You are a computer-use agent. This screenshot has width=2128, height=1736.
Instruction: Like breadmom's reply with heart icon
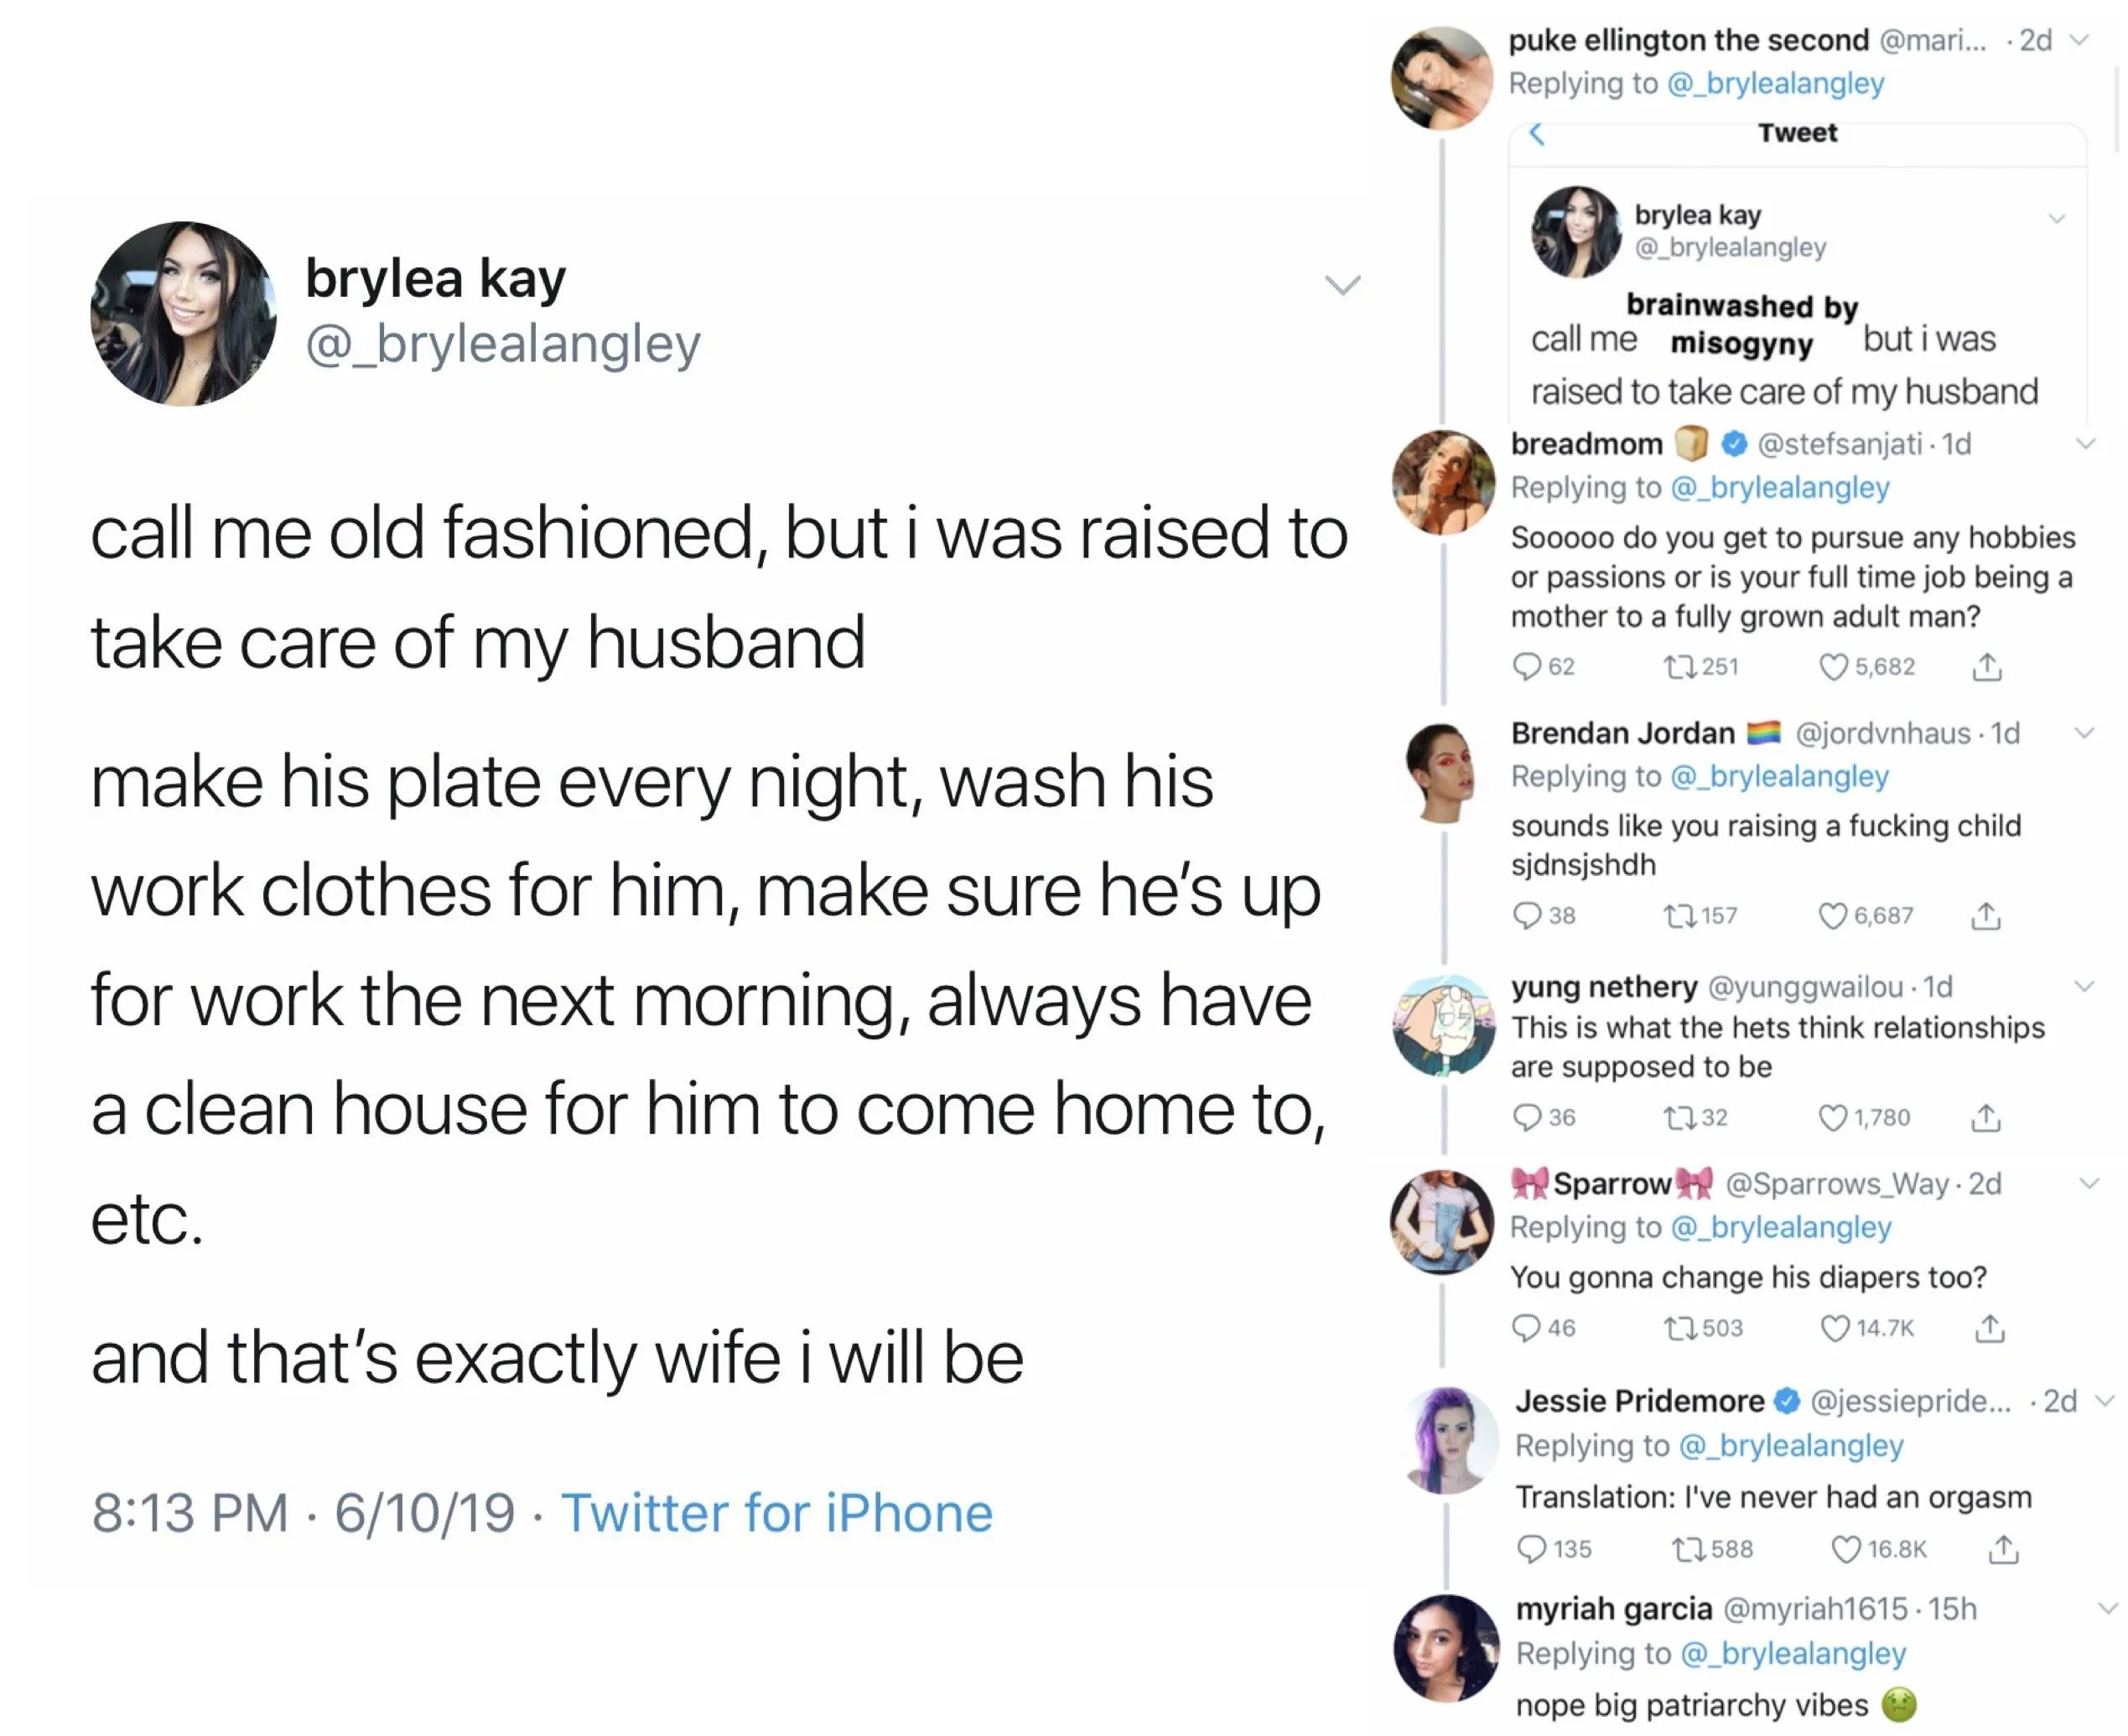click(1832, 667)
